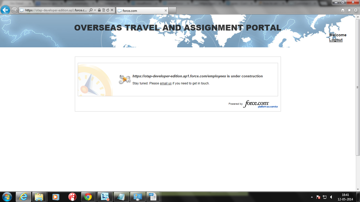Click the browser forward arrow button
The image size is (360, 202).
[x=14, y=10]
